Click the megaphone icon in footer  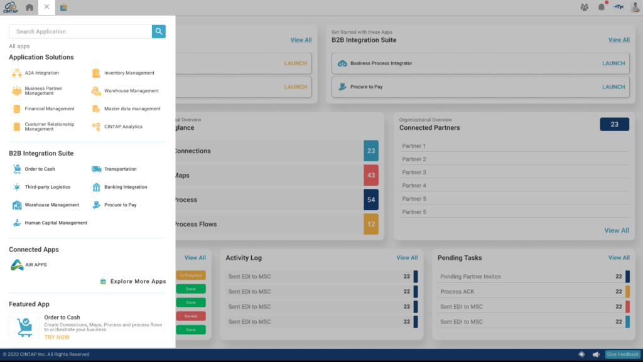(596, 354)
